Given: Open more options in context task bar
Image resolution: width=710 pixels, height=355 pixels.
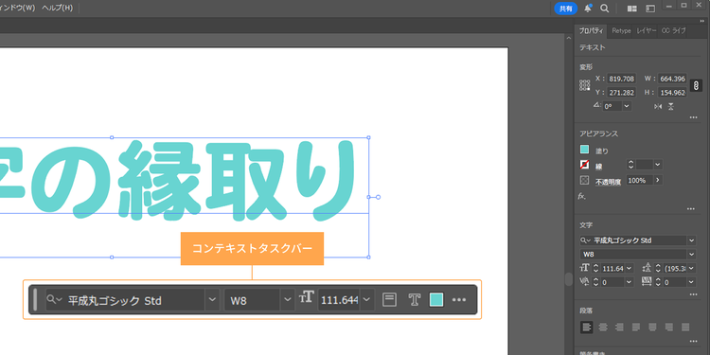Looking at the screenshot, I should pyautogui.click(x=459, y=300).
